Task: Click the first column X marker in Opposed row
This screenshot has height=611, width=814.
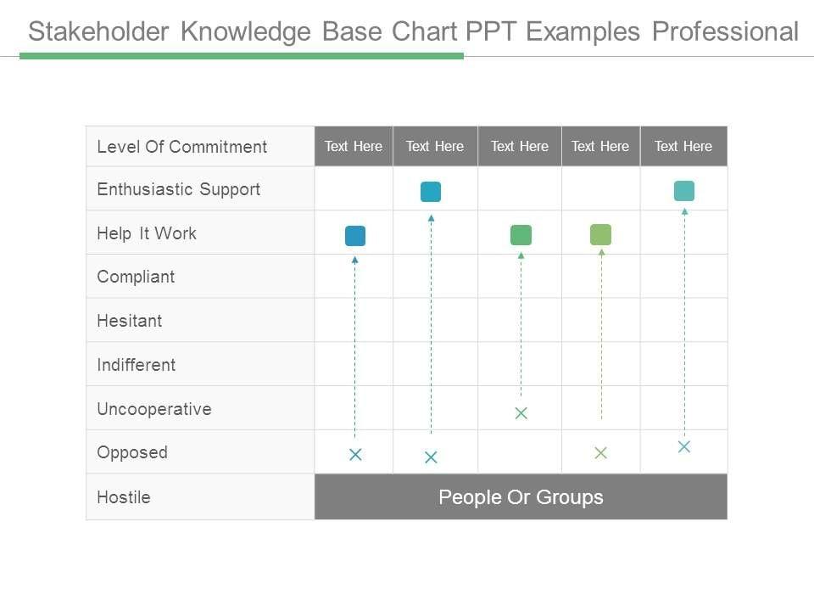Action: (x=355, y=455)
